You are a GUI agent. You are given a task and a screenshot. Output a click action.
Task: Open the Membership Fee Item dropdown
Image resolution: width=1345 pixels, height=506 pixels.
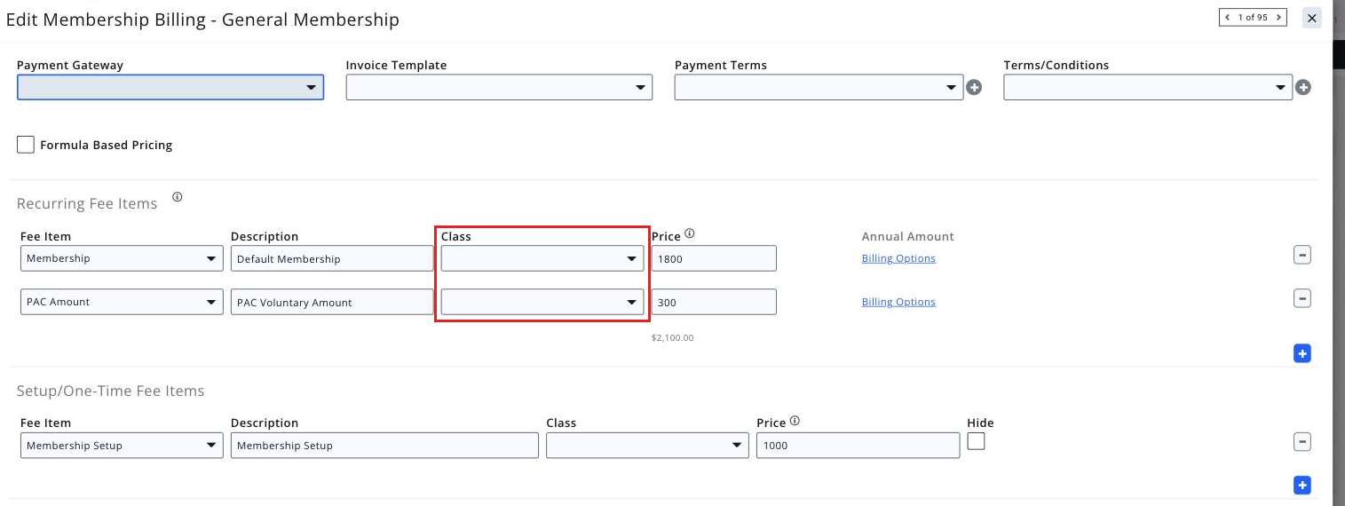coord(122,258)
